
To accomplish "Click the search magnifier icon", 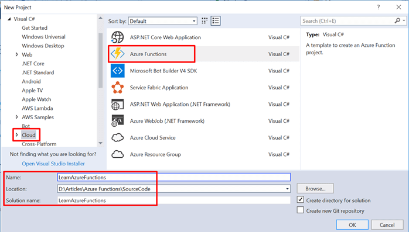I will coord(397,21).
